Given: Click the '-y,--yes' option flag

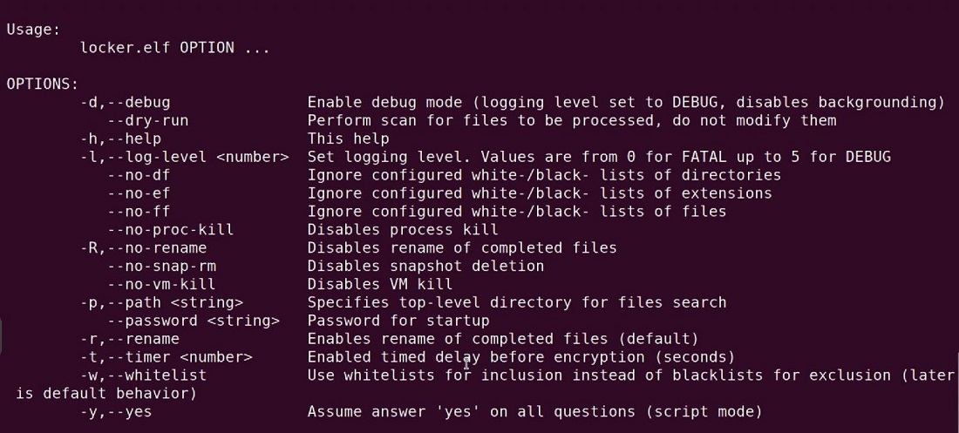Looking at the screenshot, I should pos(116,411).
